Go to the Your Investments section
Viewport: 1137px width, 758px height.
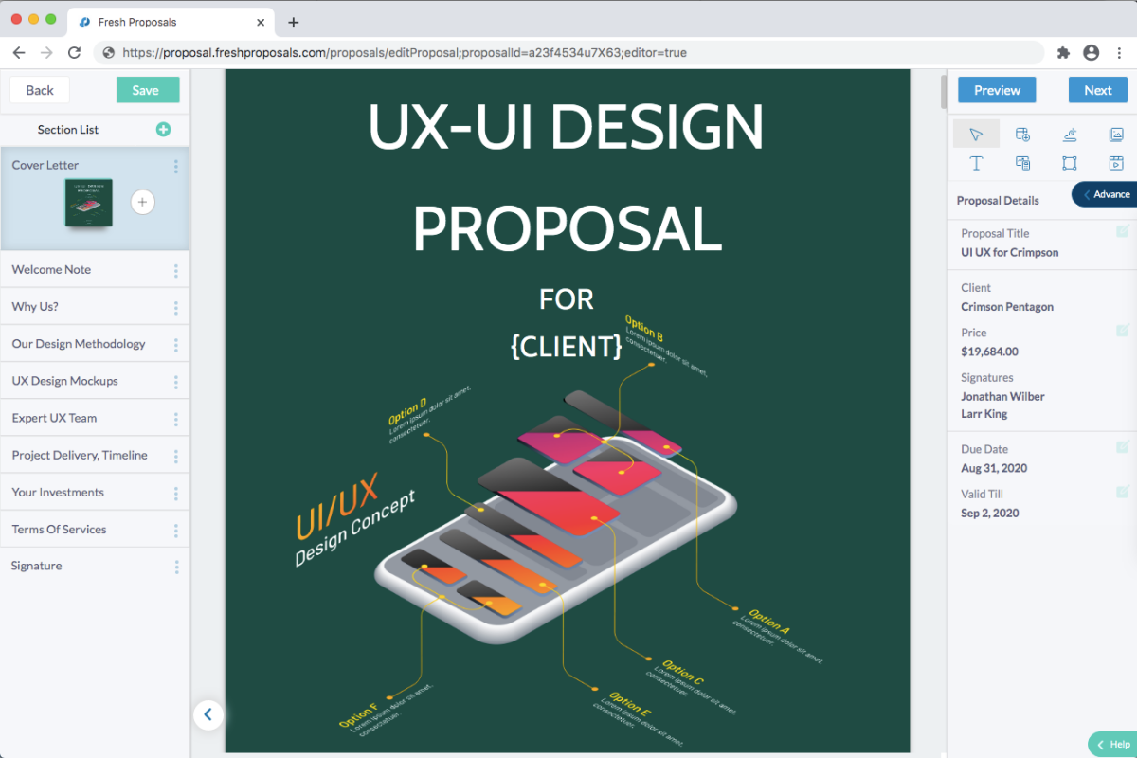click(x=58, y=493)
